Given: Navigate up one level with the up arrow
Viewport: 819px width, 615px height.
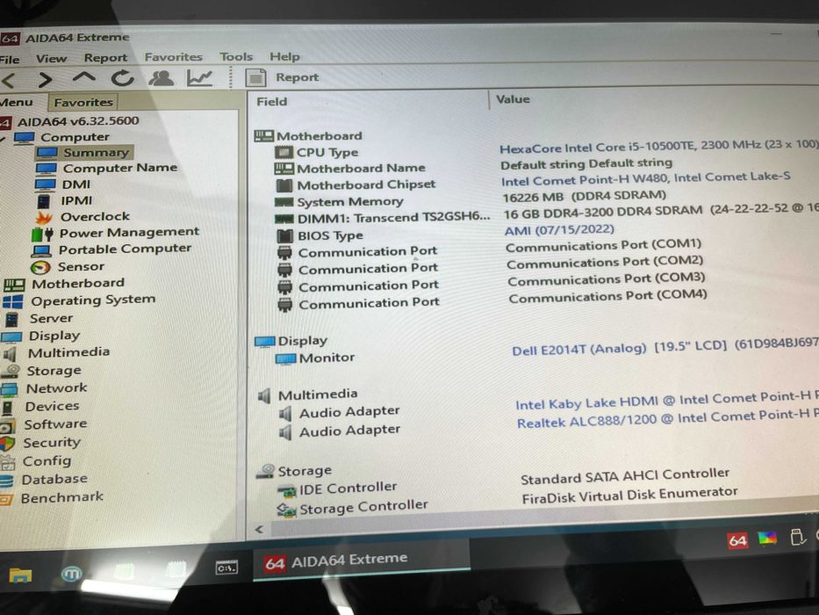Looking at the screenshot, I should click(x=83, y=78).
